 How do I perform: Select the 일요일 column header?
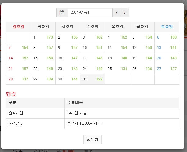[18, 27]
